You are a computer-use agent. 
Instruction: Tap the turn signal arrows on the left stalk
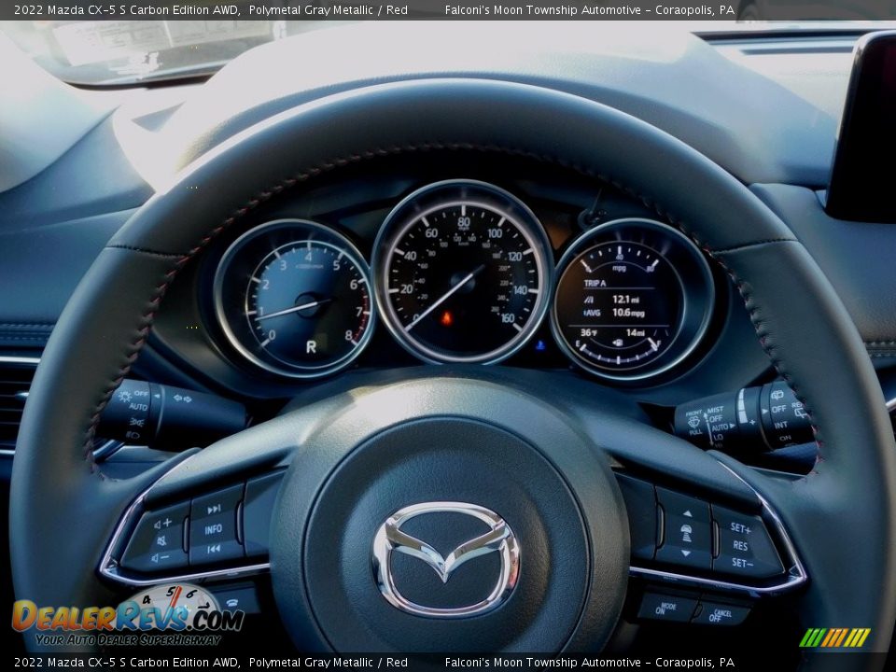[x=182, y=399]
